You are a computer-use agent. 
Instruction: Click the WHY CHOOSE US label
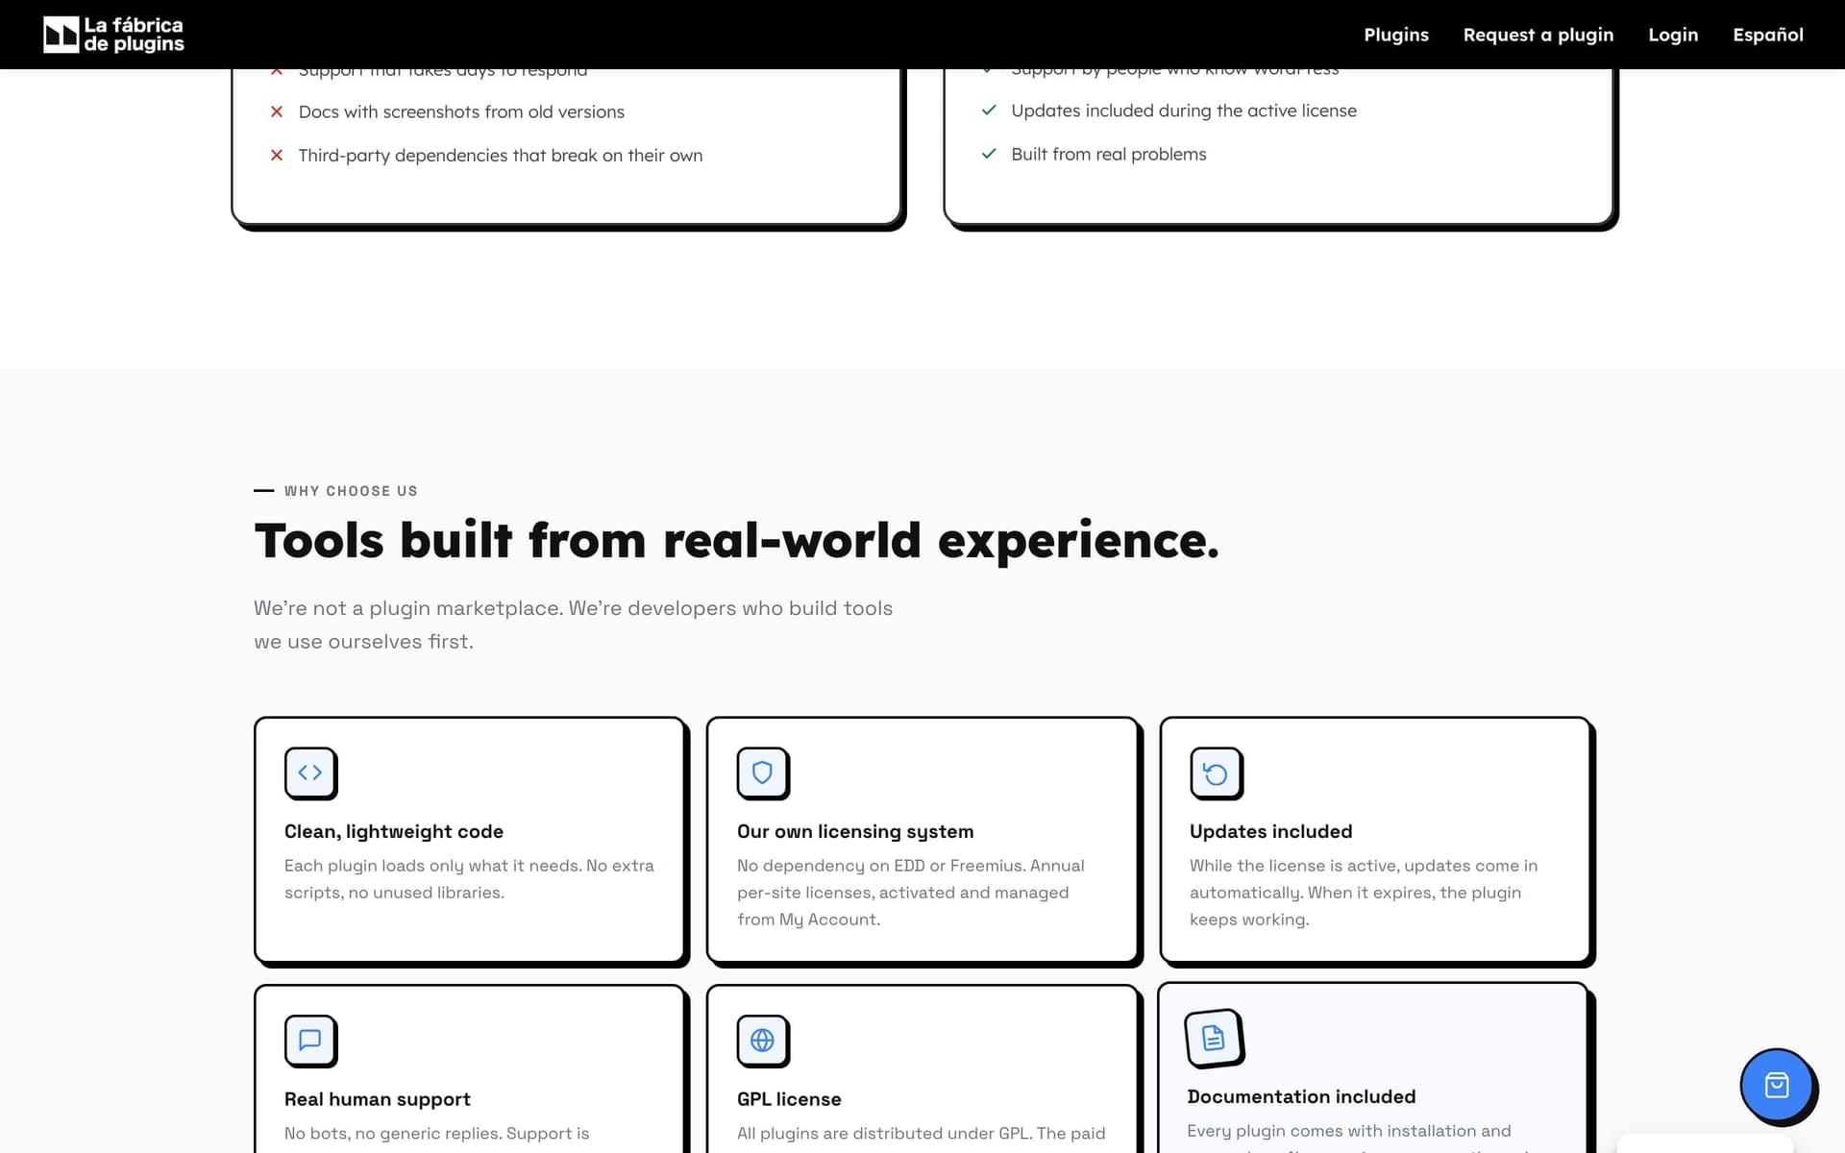point(350,490)
